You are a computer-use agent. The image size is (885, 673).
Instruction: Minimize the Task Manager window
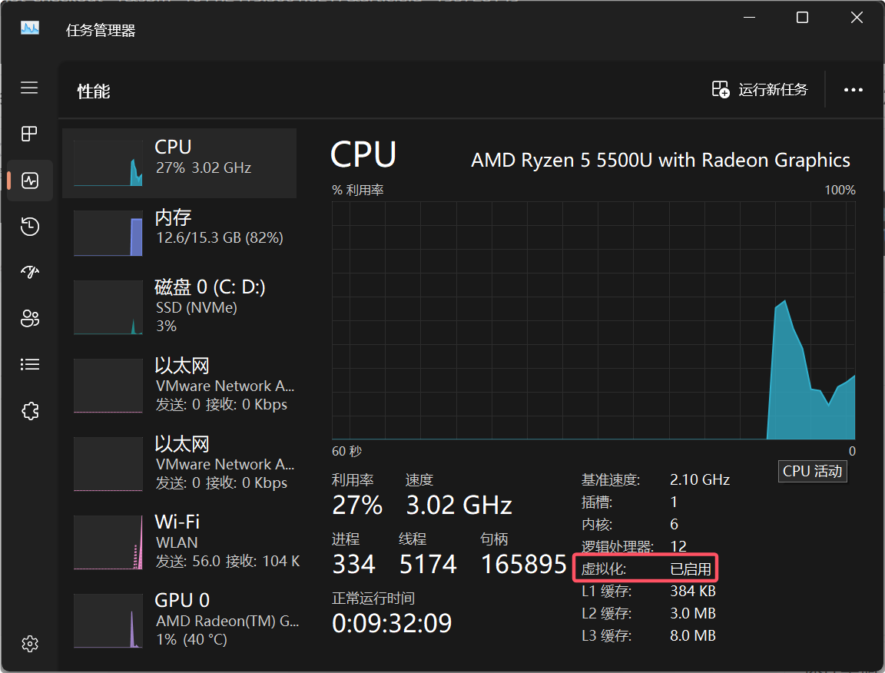[749, 18]
